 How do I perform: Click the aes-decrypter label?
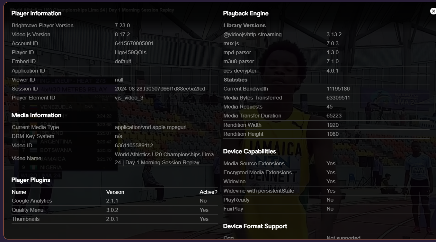pos(240,71)
